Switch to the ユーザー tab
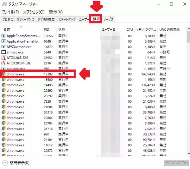Image resolution: width=190 pixels, height=169 pixels. click(x=83, y=19)
